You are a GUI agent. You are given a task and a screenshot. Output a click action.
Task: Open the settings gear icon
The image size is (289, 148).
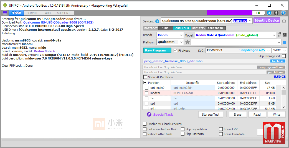tap(283, 13)
